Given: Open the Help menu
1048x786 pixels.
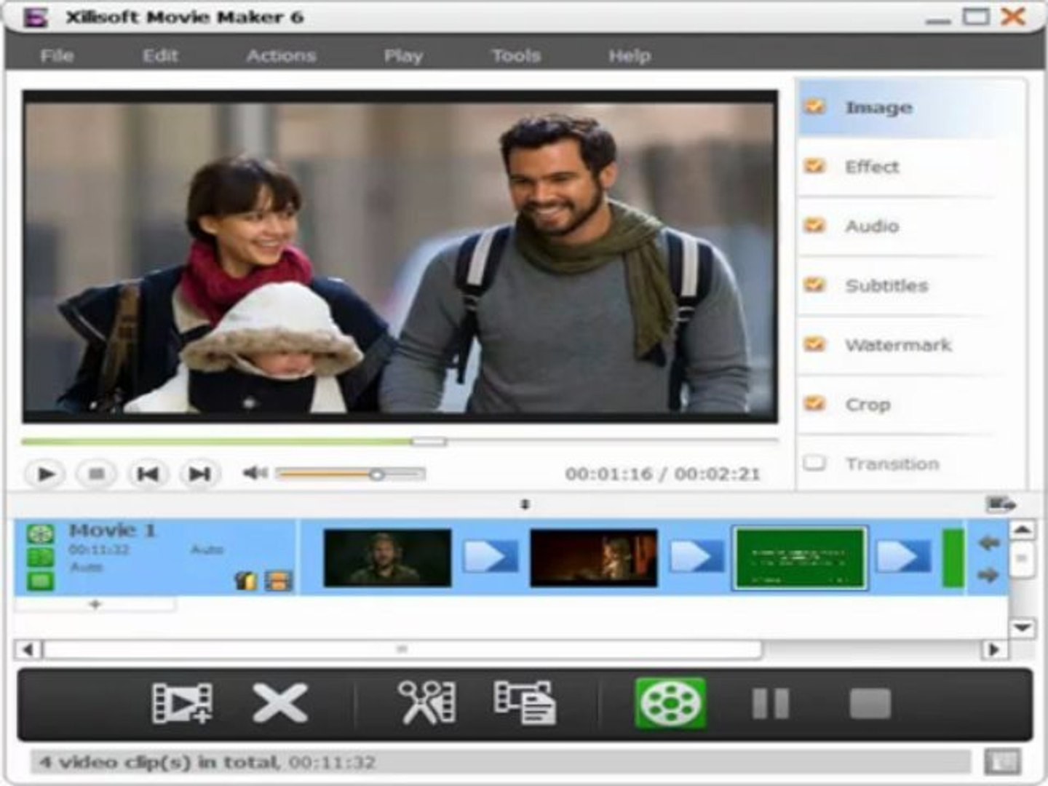Looking at the screenshot, I should 630,56.
